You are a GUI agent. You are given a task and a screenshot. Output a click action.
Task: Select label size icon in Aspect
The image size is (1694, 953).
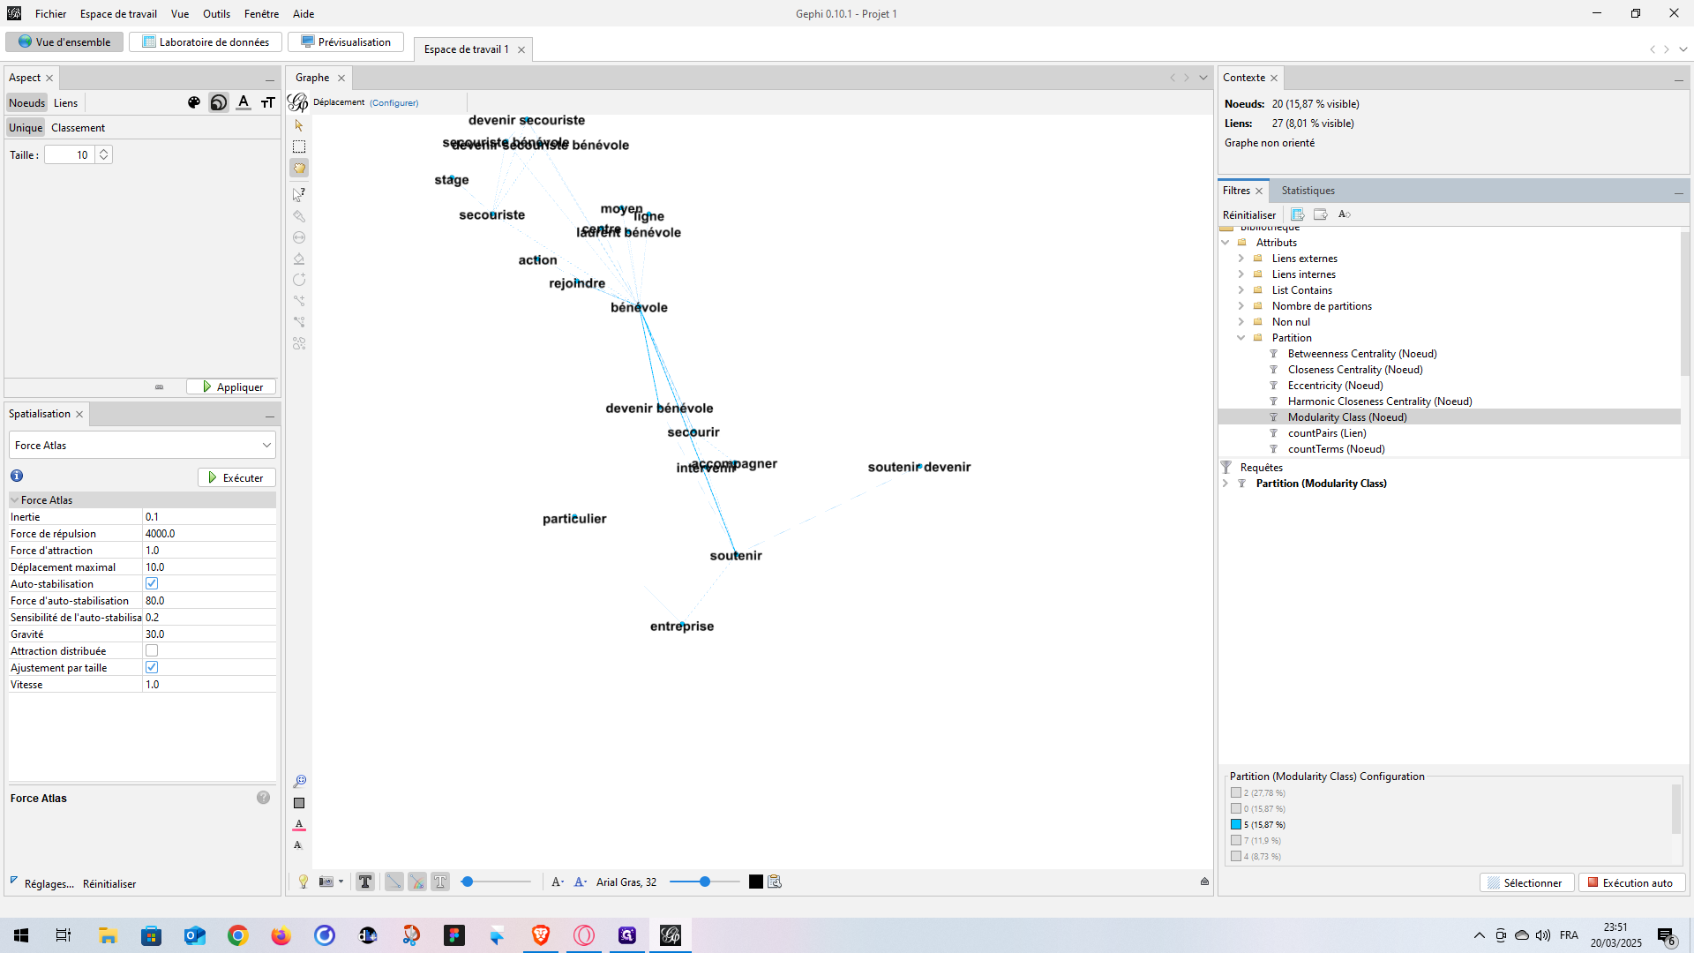pyautogui.click(x=268, y=102)
